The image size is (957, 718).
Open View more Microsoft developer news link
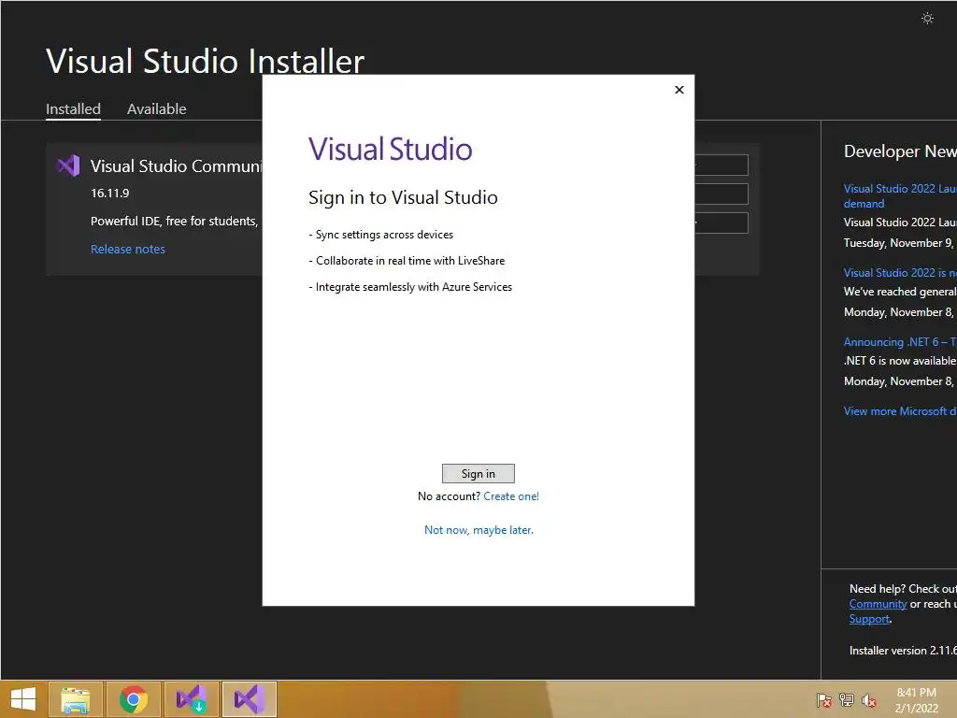coord(900,411)
